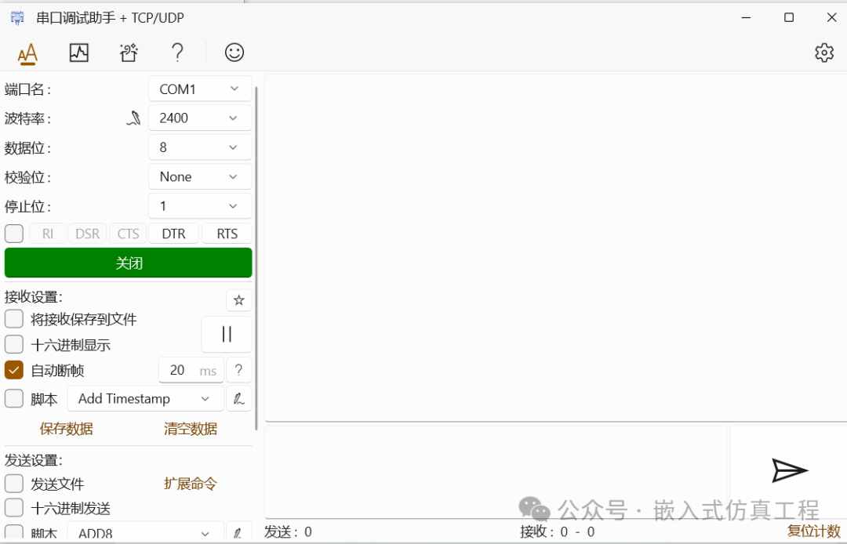Switch to the text AA tab icon
This screenshot has height=544, width=847.
[x=27, y=53]
